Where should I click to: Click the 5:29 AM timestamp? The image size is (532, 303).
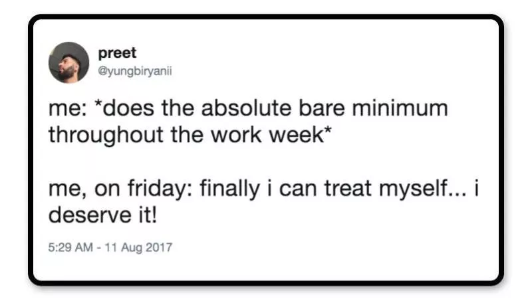click(x=72, y=248)
